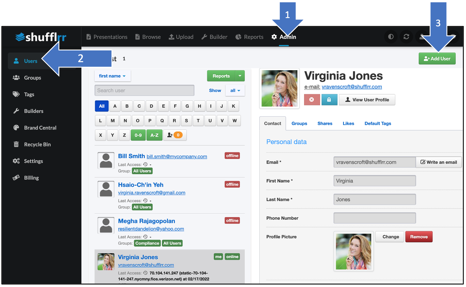Viewport: 466px width, 287px height.
Task: Open the Presentations page
Action: (107, 37)
